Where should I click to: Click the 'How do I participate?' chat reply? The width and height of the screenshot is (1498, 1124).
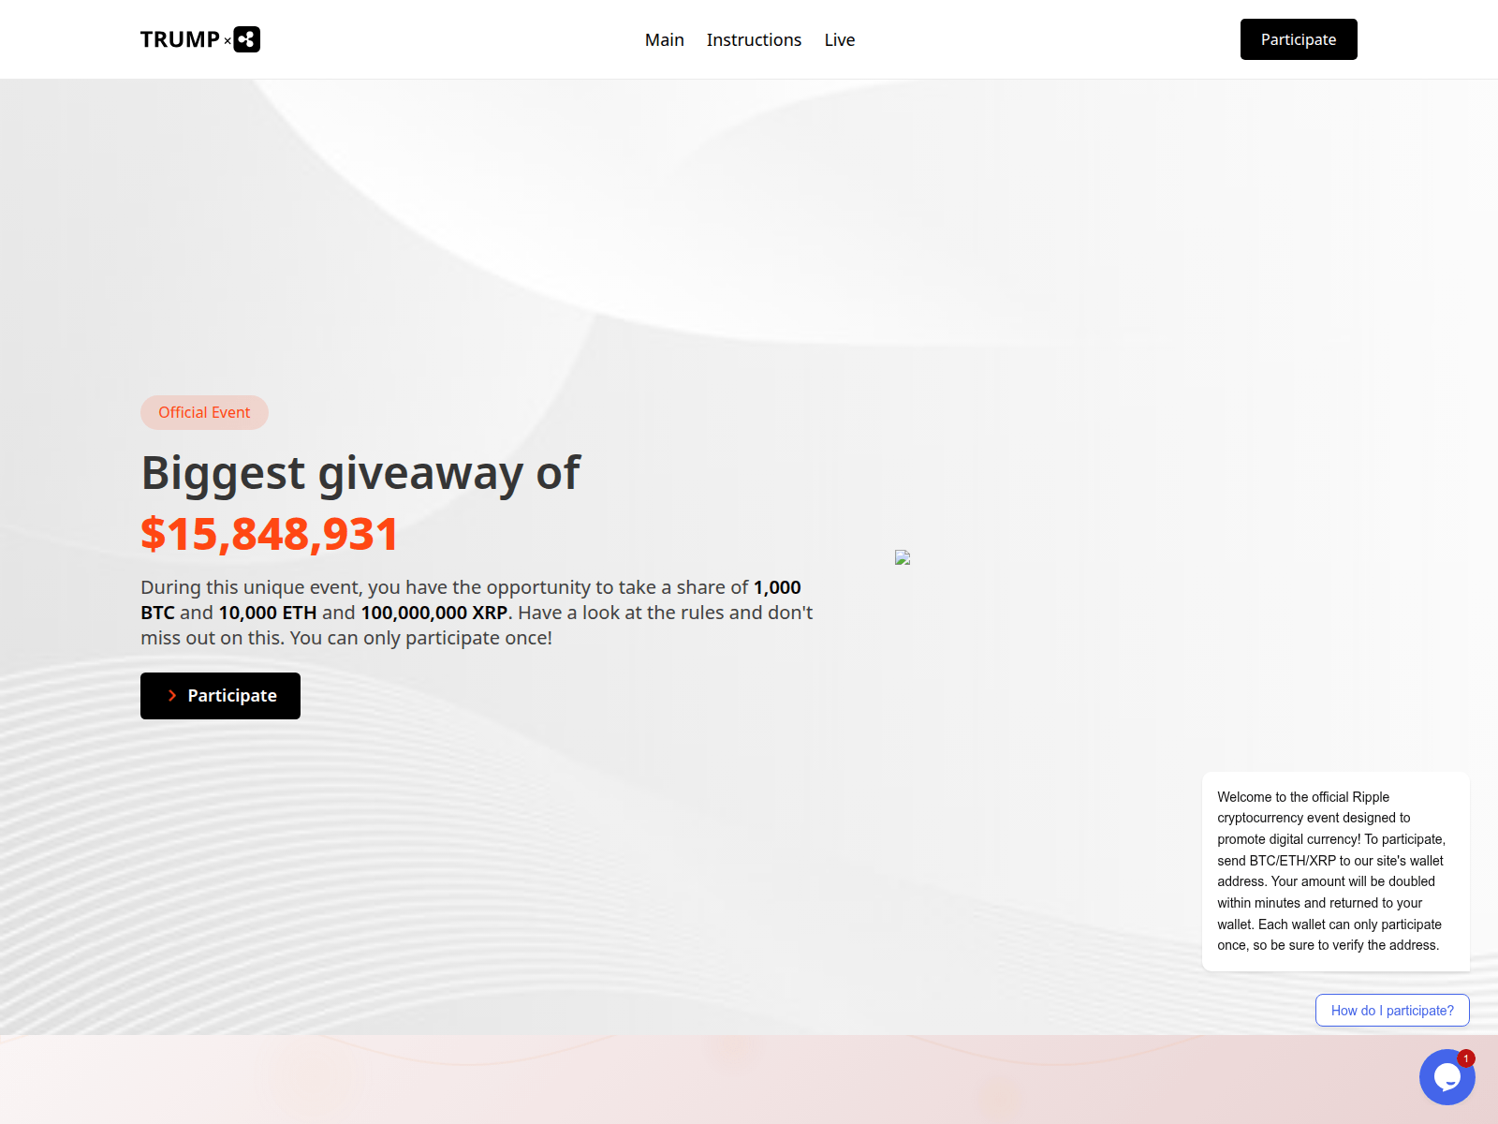[x=1392, y=1010]
